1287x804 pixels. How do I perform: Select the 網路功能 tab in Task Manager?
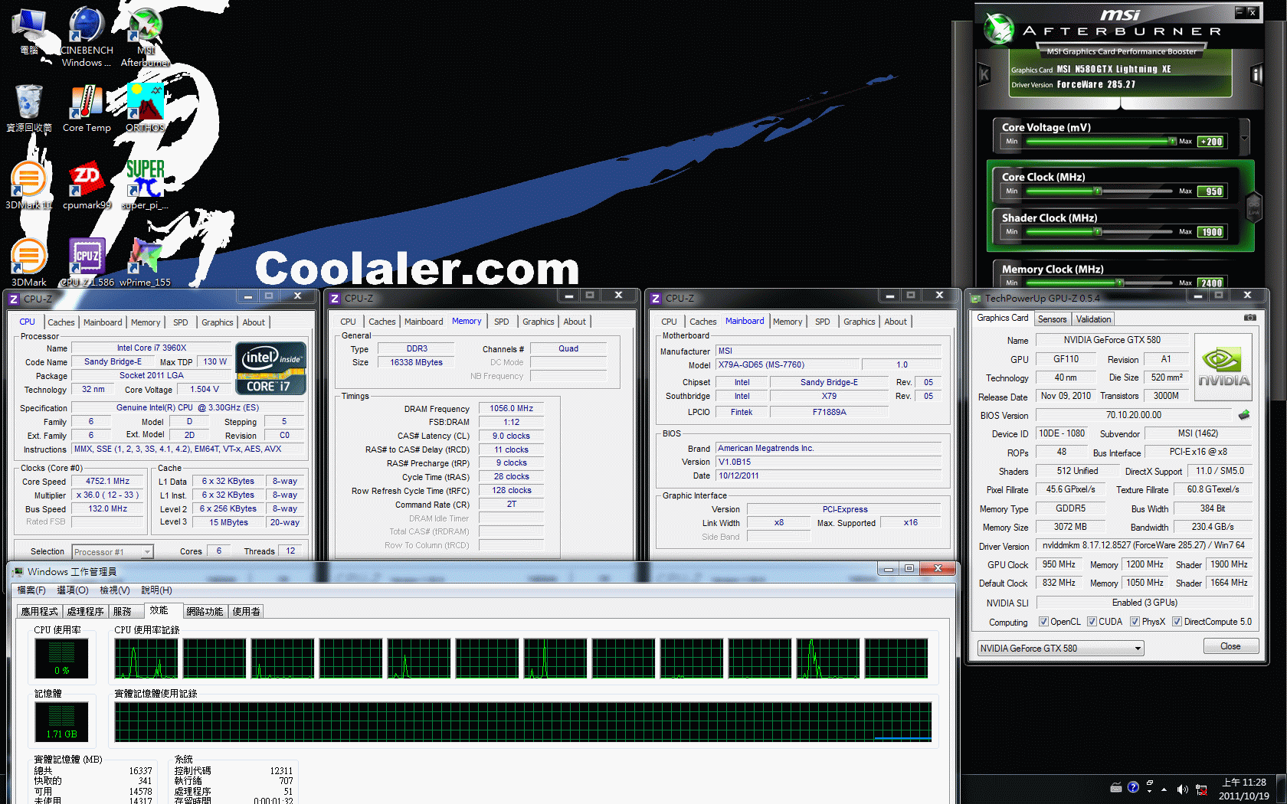click(205, 611)
